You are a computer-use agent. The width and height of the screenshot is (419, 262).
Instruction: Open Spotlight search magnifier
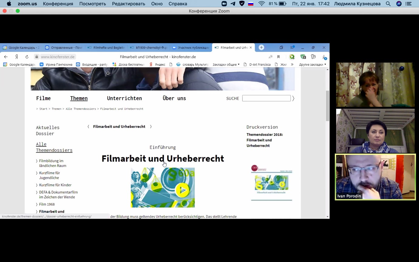(388, 4)
